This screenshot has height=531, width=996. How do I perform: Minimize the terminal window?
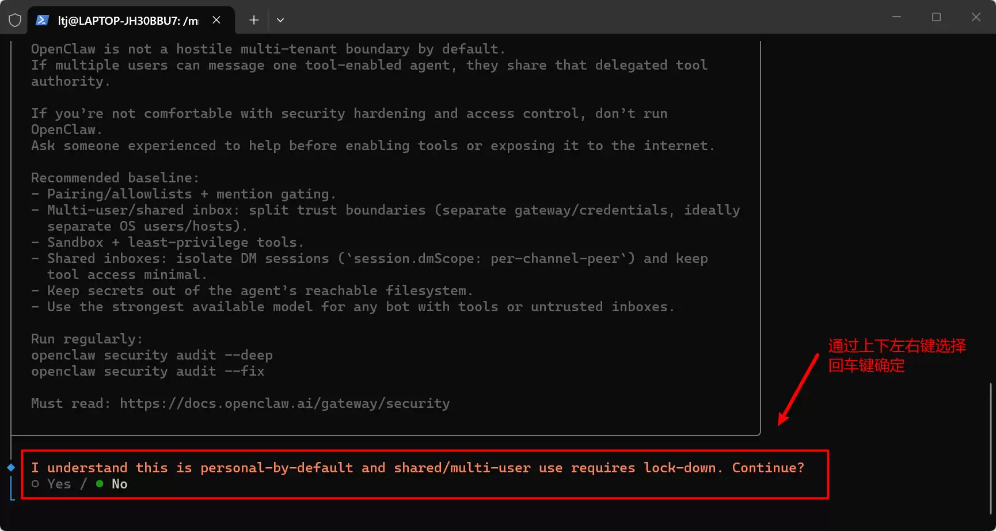(x=896, y=17)
